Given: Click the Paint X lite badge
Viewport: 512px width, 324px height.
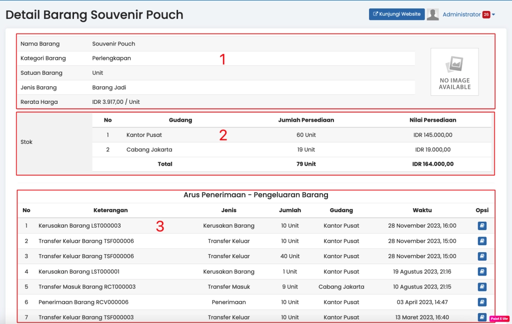Looking at the screenshot, I should point(499,319).
